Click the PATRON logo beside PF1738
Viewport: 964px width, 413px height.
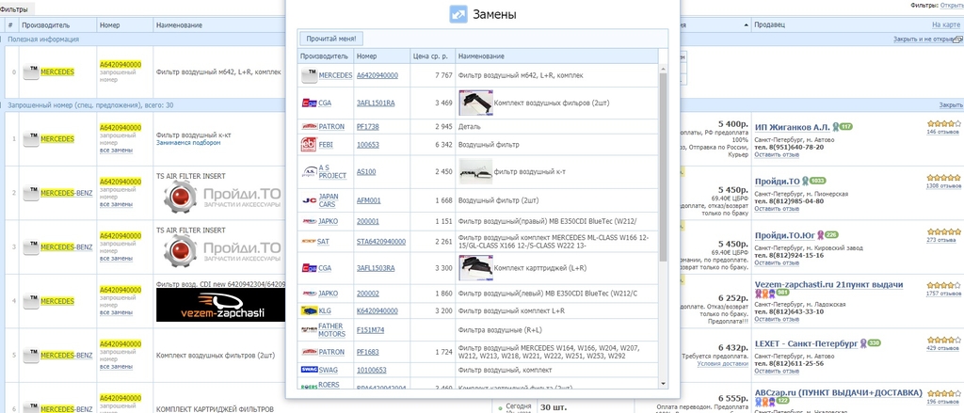point(309,127)
